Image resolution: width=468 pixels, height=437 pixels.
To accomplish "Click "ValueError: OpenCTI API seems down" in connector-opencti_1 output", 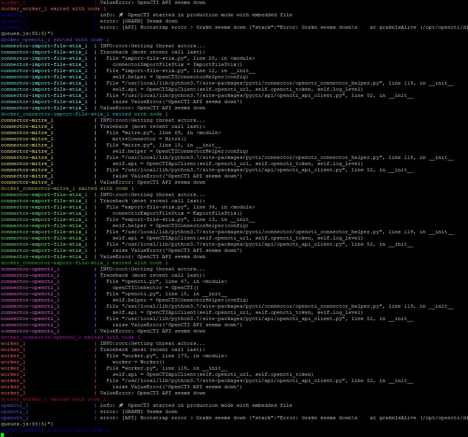I will [x=153, y=331].
